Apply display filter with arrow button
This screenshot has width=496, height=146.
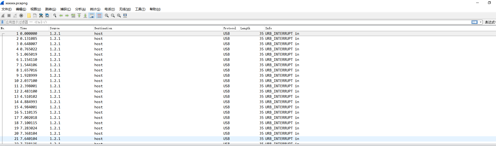click(x=474, y=22)
